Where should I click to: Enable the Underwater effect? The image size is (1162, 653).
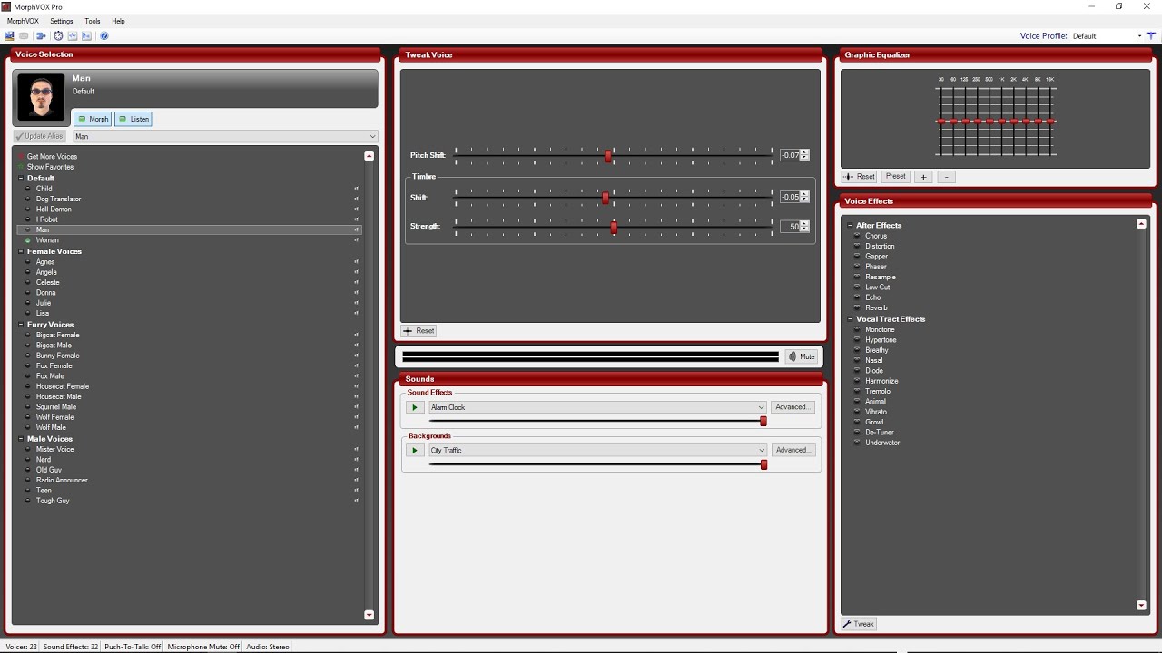[857, 443]
